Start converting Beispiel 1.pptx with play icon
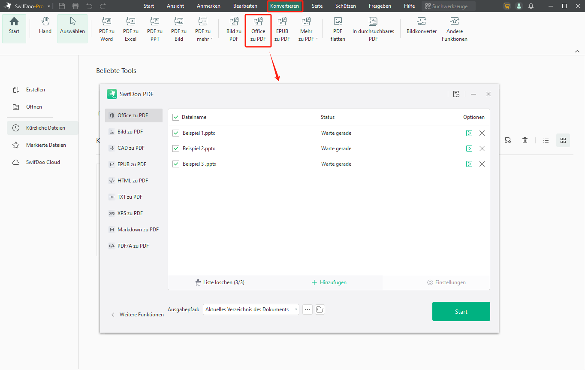This screenshot has height=370, width=585. point(469,133)
